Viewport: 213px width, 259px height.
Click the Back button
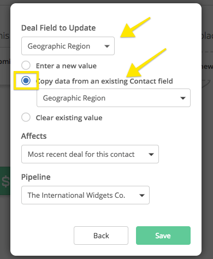(101, 236)
